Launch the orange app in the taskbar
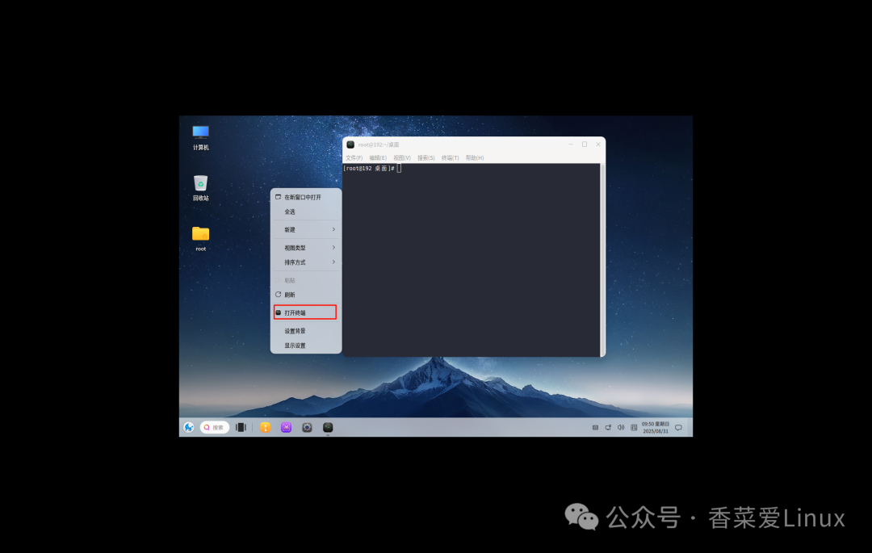Image resolution: width=872 pixels, height=553 pixels. (266, 427)
